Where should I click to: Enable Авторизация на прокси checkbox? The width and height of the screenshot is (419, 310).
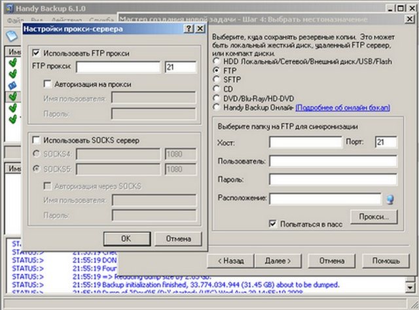[x=47, y=84]
